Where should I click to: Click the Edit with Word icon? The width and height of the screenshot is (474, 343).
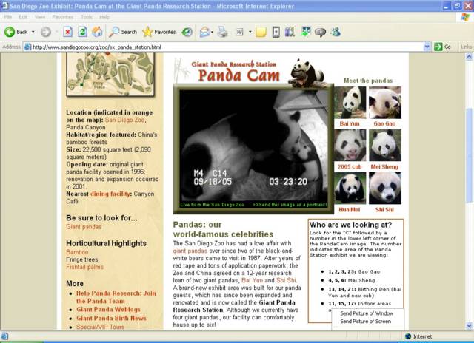coord(239,32)
